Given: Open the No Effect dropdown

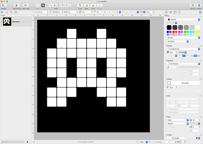Looking at the screenshot, I should [x=178, y=41].
